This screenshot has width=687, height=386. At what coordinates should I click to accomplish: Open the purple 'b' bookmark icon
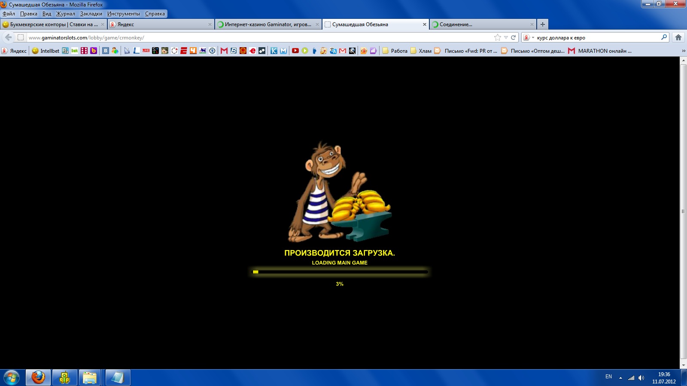click(x=94, y=51)
